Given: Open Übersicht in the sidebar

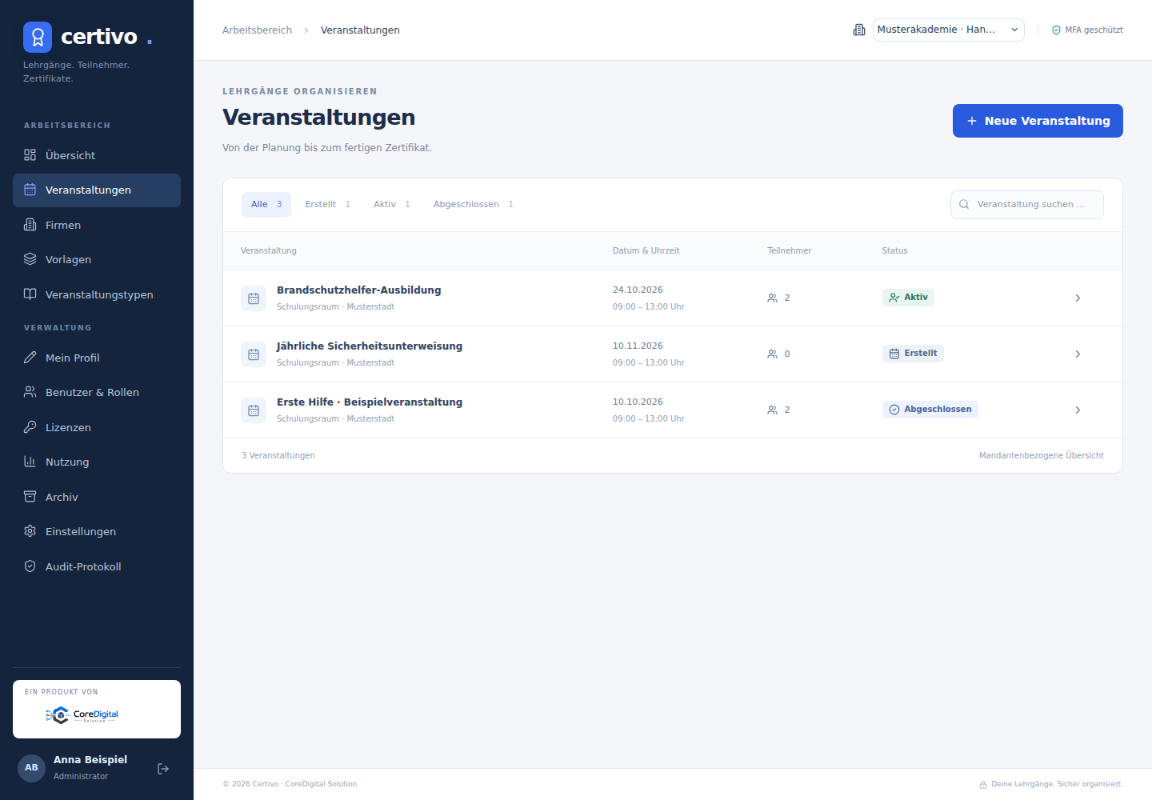Looking at the screenshot, I should 97,155.
